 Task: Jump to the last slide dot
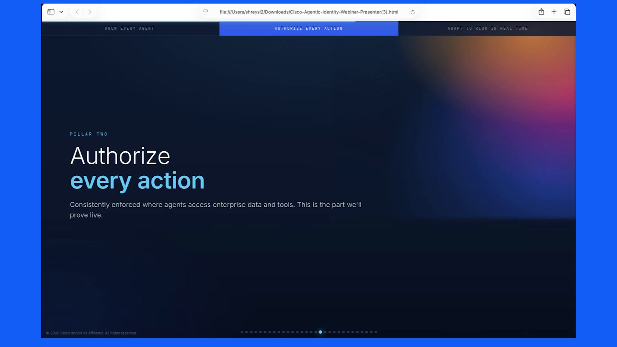(x=376, y=332)
